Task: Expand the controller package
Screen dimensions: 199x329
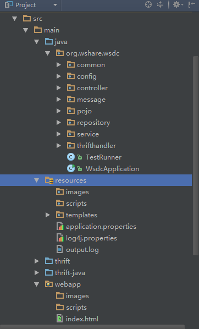Action: click(x=59, y=88)
